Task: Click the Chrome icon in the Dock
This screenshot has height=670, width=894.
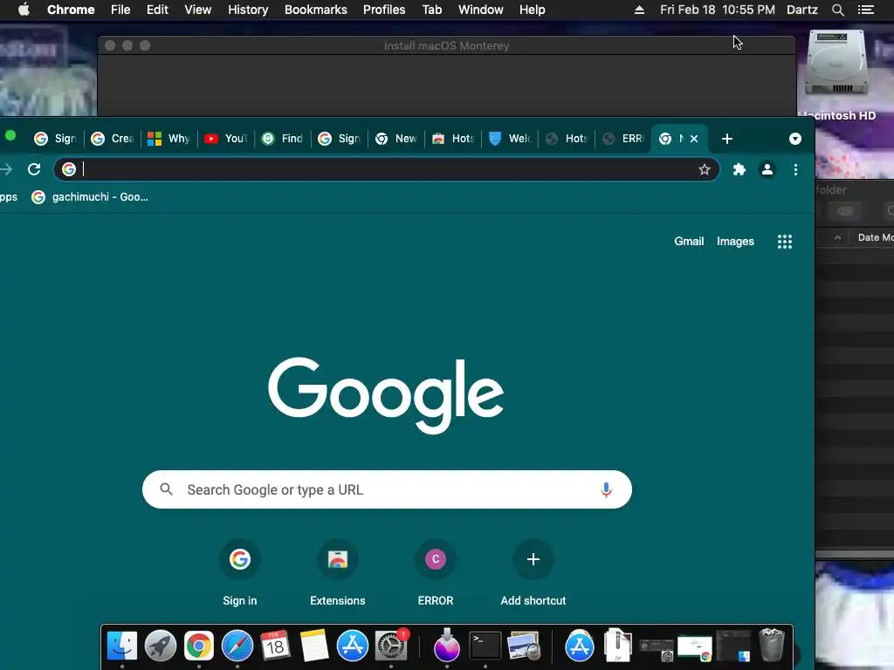Action: point(198,646)
